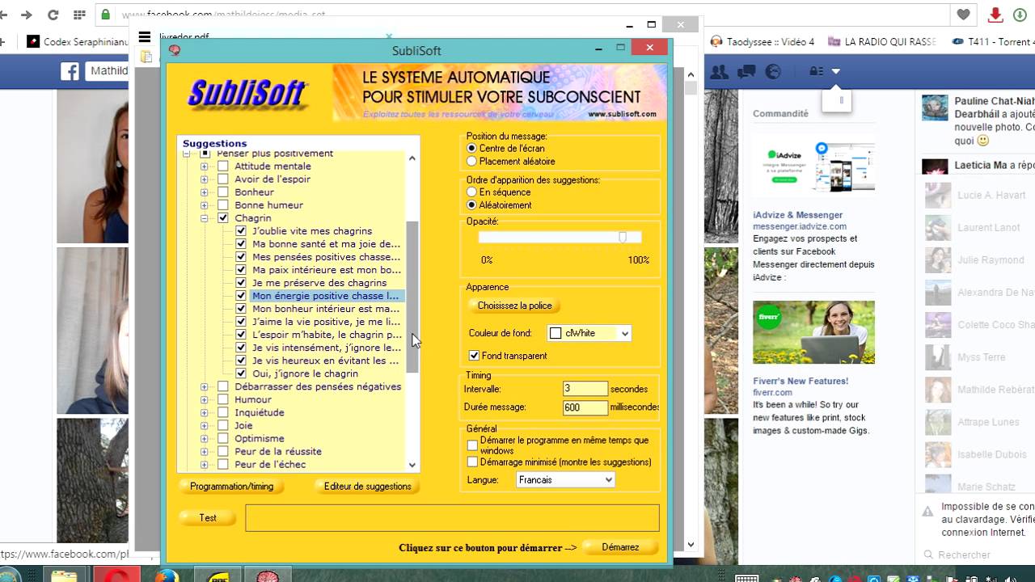Check the Bonheur category checkbox
The image size is (1035, 582).
tap(223, 192)
